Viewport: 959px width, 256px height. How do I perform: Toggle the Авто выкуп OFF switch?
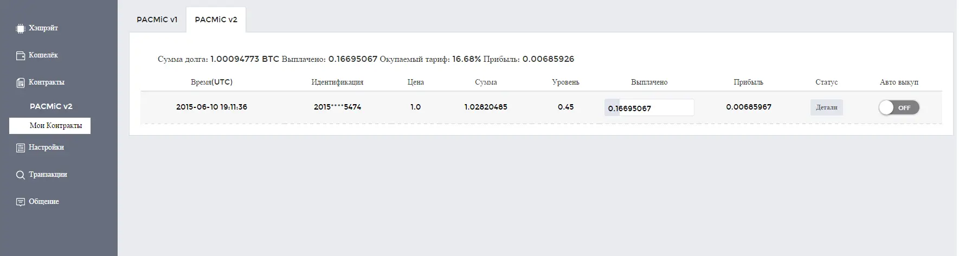(898, 107)
